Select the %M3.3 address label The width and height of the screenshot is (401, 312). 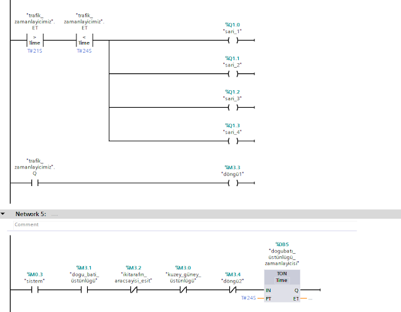(x=232, y=167)
